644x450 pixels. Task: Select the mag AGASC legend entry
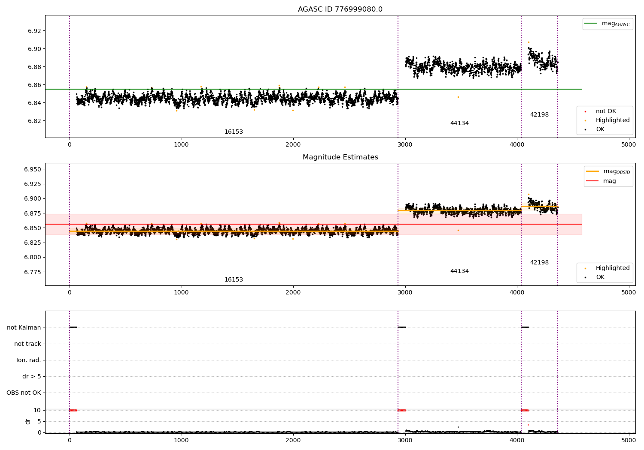pos(607,24)
